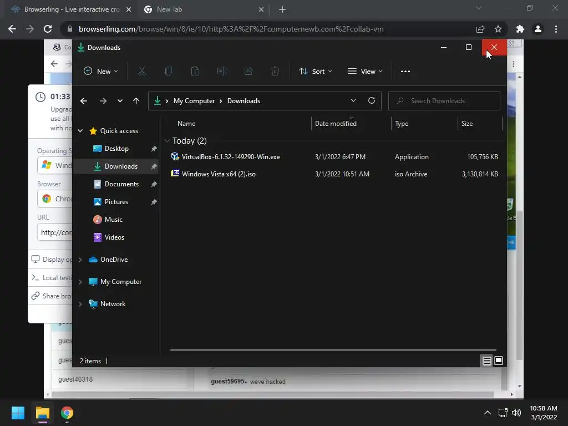
Task: Open Windows Start menu
Action: (18, 413)
